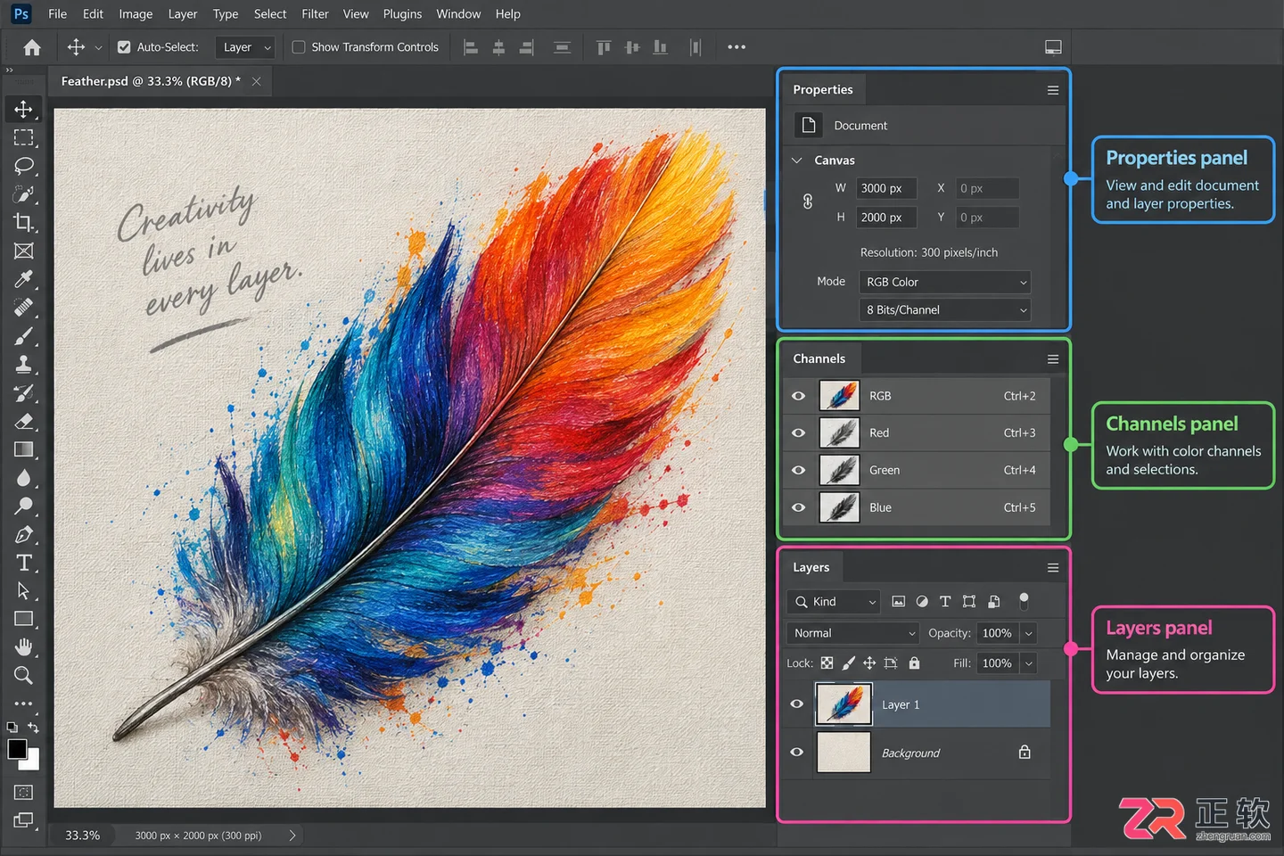Choose the Zoom tool in toolbar
The height and width of the screenshot is (856, 1284).
tap(24, 675)
